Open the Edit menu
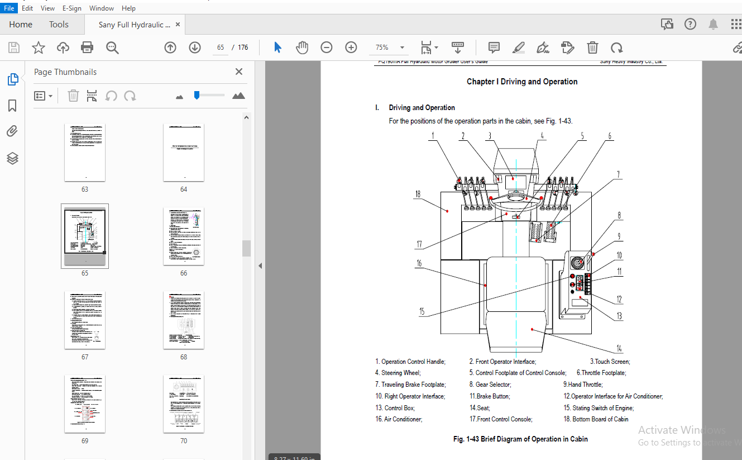742x460 pixels. tap(27, 8)
